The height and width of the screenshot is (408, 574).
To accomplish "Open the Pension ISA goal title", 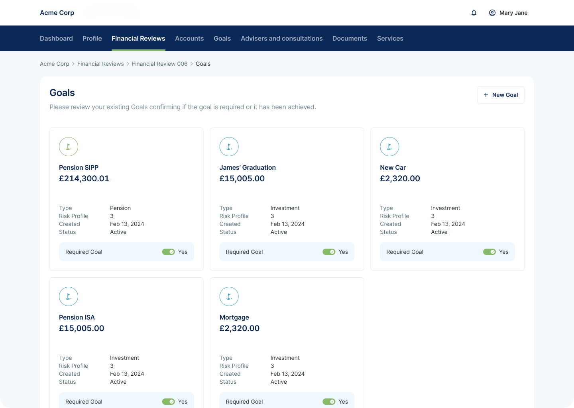I will click(x=77, y=317).
